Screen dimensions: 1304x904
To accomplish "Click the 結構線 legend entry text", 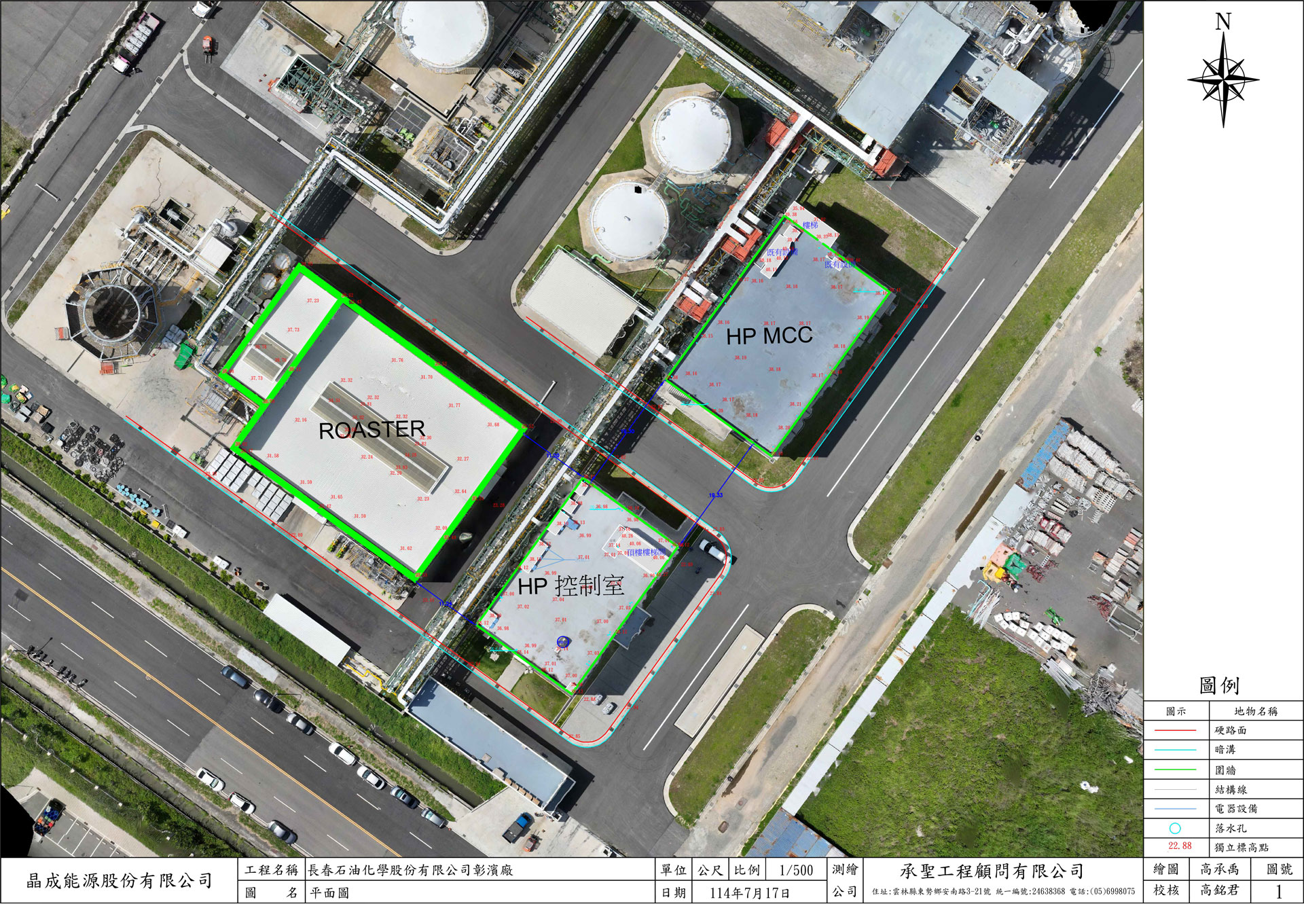I will (1231, 789).
